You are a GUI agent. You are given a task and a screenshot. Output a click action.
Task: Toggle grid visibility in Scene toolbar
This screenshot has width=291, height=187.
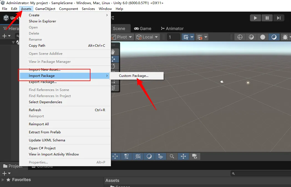coord(186,37)
